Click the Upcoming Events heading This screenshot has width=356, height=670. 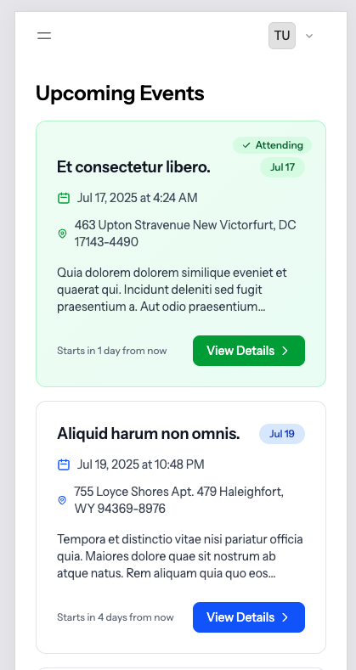[x=120, y=93]
